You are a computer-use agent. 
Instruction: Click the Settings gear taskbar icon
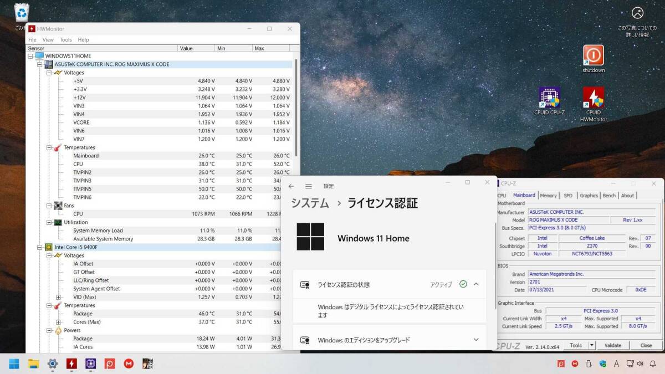pos(53,363)
